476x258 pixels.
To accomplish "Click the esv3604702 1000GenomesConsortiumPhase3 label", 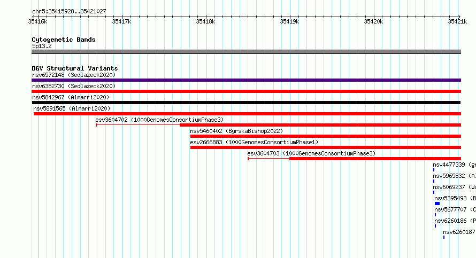I will coord(159,120).
